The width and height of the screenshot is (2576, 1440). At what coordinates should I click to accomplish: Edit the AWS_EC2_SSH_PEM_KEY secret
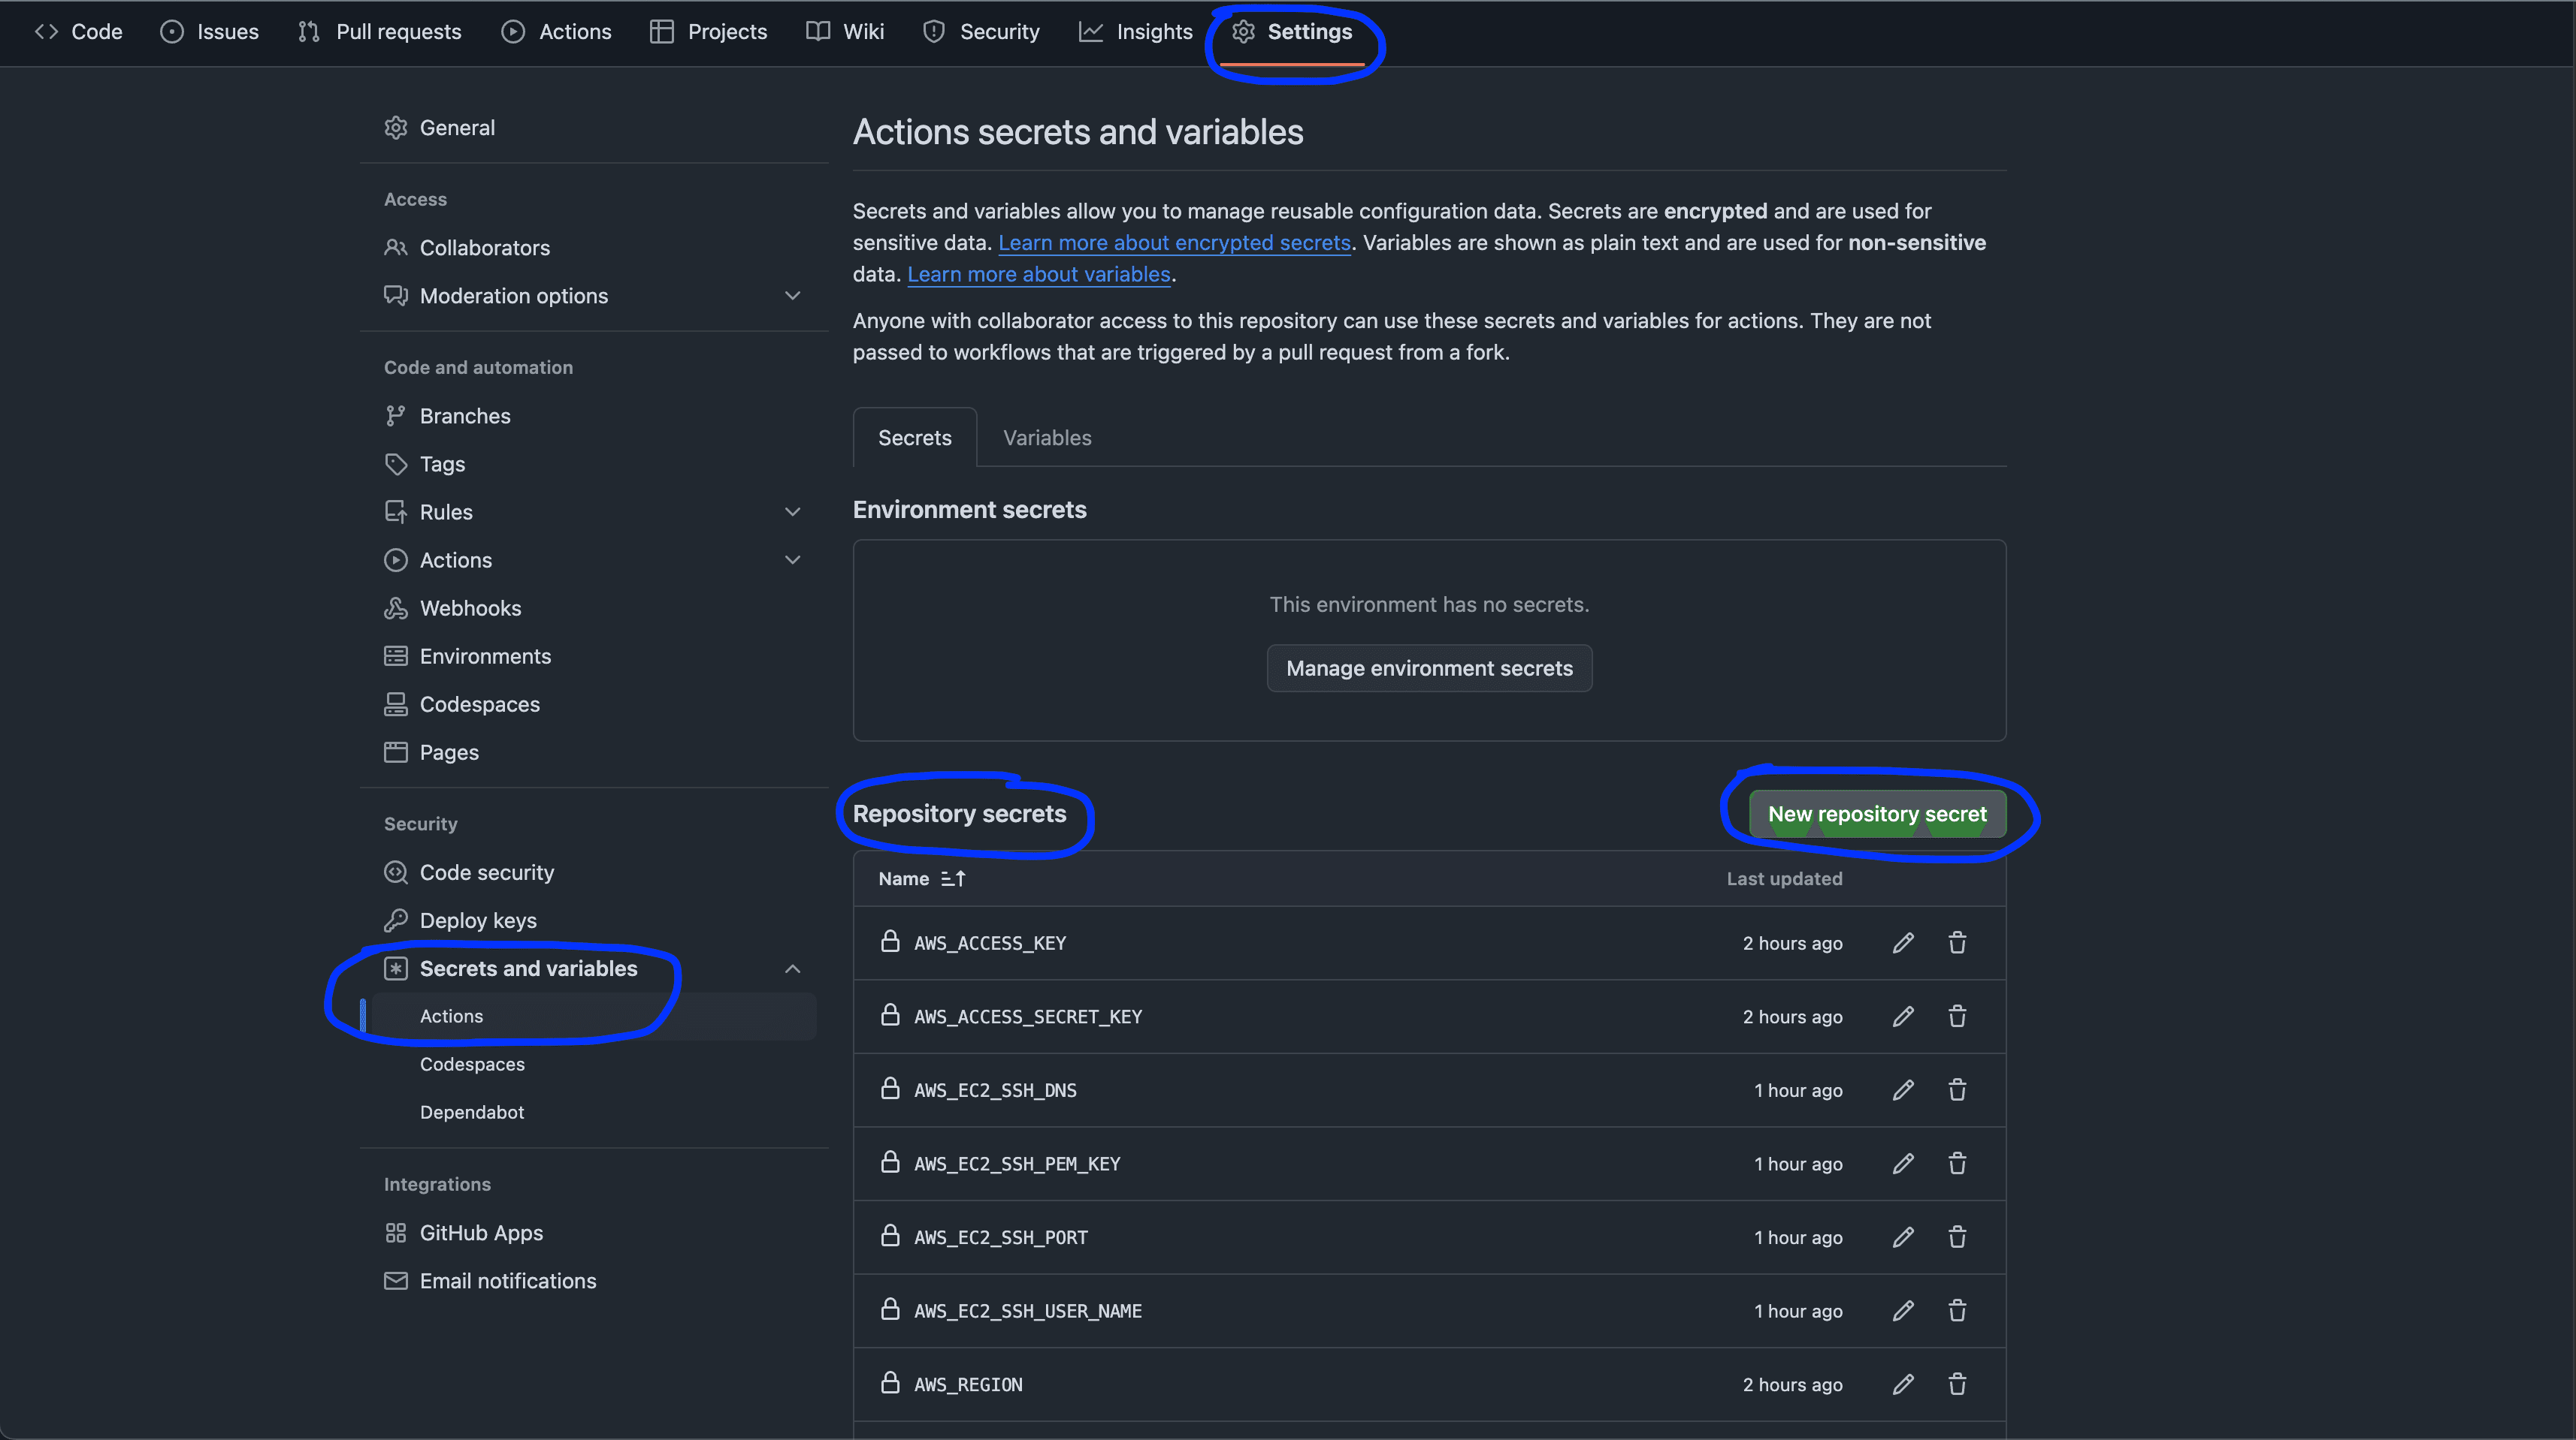[x=1903, y=1163]
